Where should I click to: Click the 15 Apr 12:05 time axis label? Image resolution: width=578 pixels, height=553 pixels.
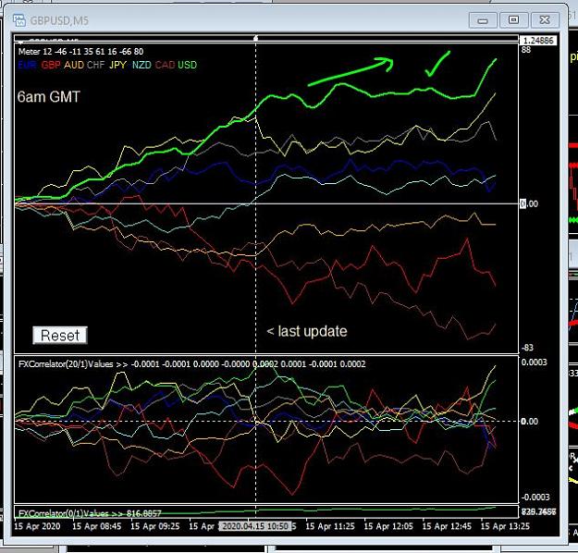click(x=388, y=526)
